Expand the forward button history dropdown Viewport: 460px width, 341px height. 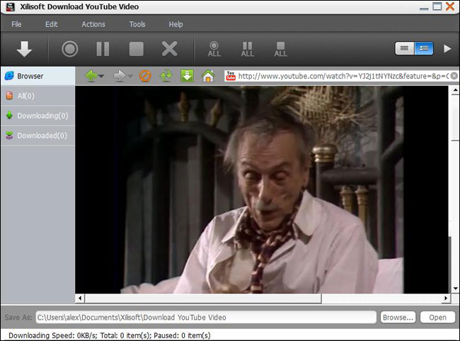tap(130, 76)
